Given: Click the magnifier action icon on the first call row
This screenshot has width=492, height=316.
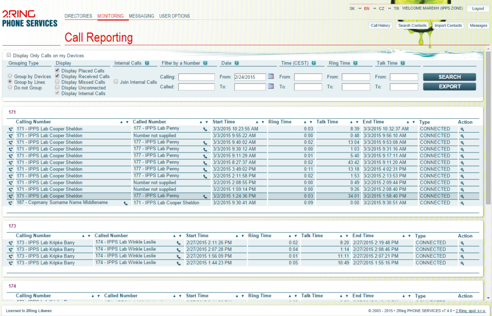Looking at the screenshot, I should click(462, 129).
